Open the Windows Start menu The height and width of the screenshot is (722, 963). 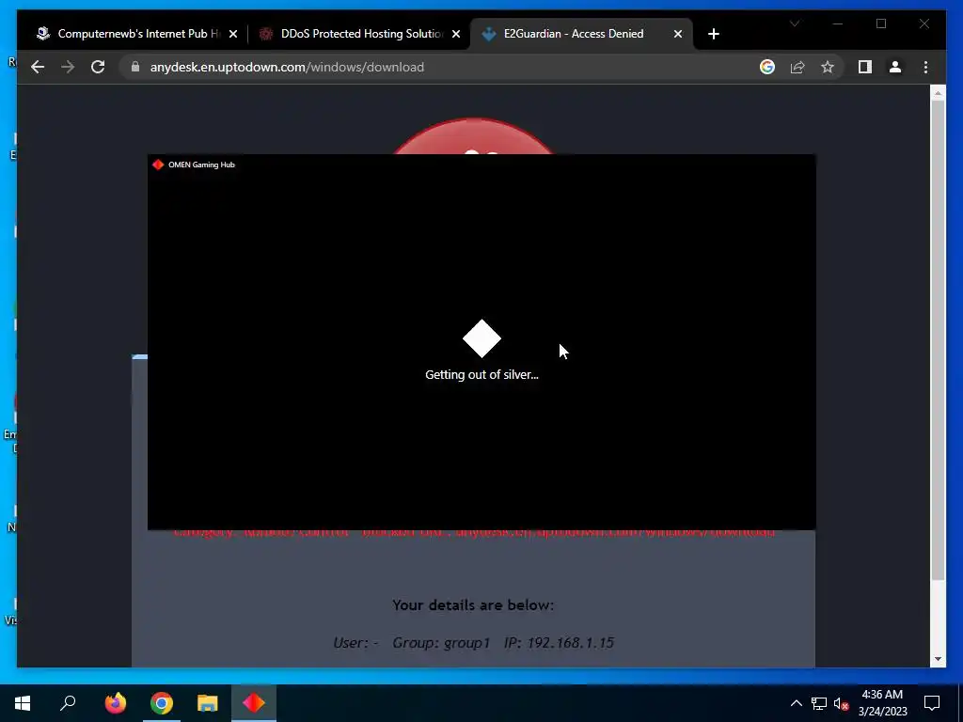pyautogui.click(x=23, y=703)
